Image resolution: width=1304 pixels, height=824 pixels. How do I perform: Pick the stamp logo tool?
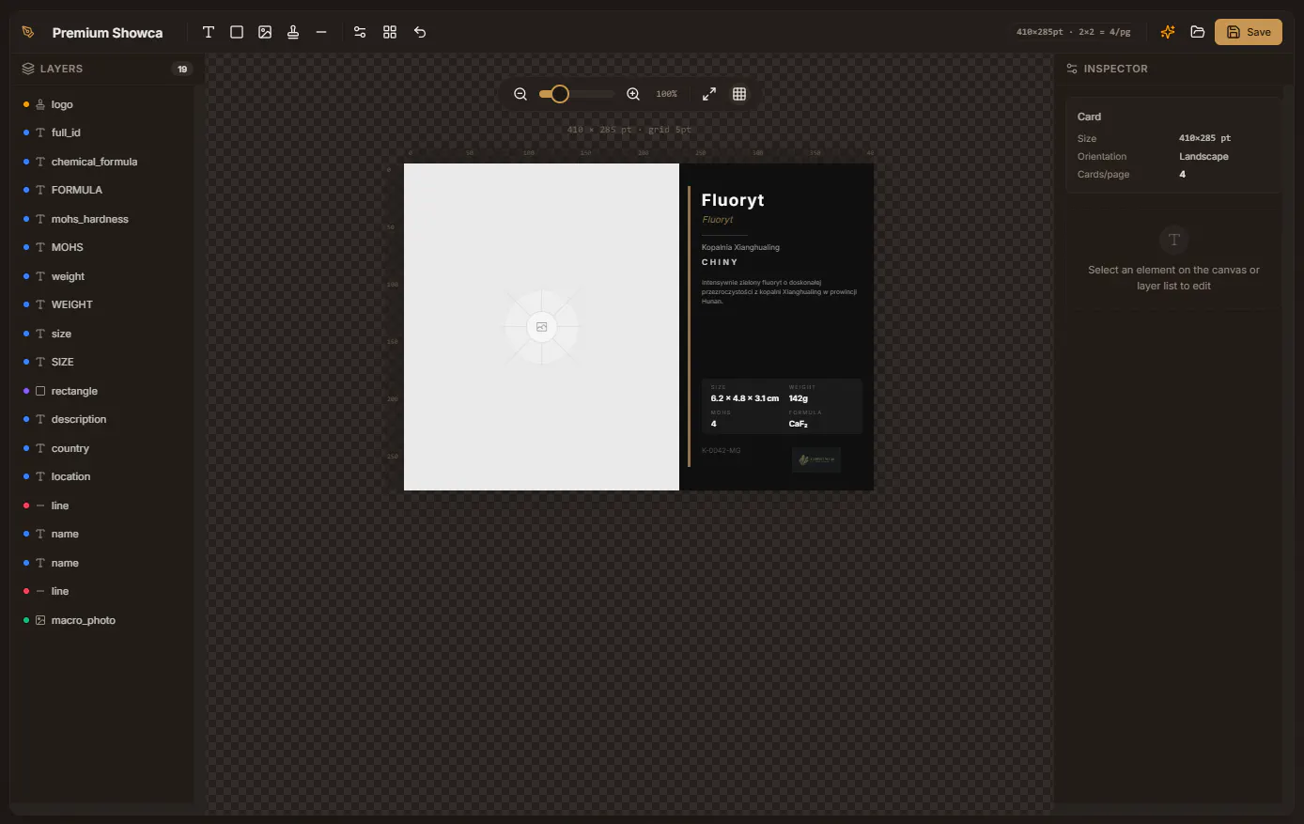tap(293, 32)
